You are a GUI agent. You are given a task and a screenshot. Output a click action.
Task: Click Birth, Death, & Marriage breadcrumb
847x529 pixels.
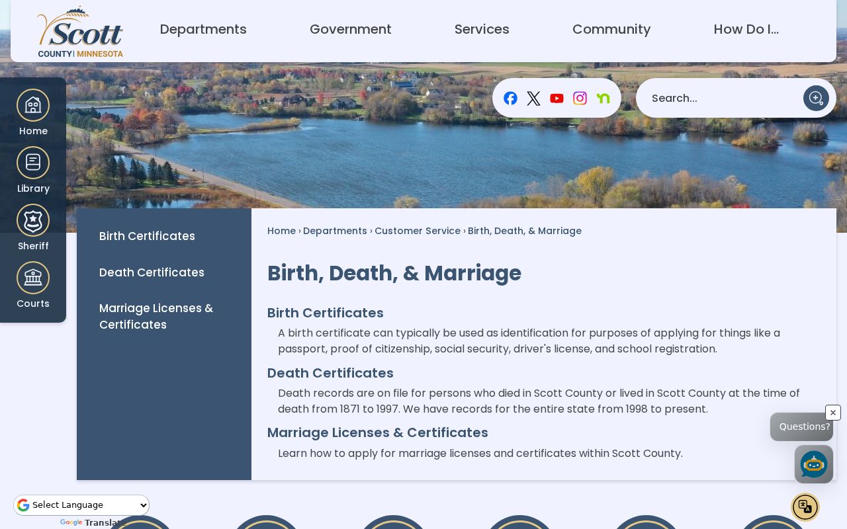[525, 231]
